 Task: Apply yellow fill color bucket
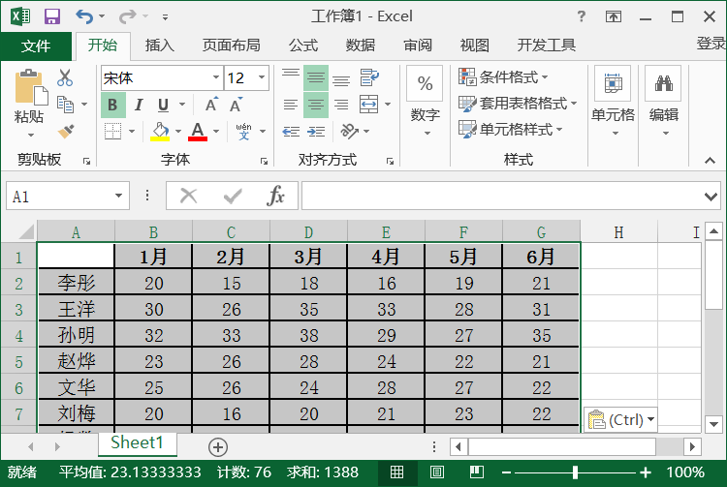160,132
